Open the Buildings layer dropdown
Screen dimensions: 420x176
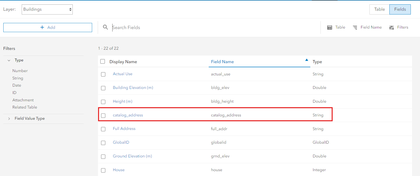tap(47, 9)
